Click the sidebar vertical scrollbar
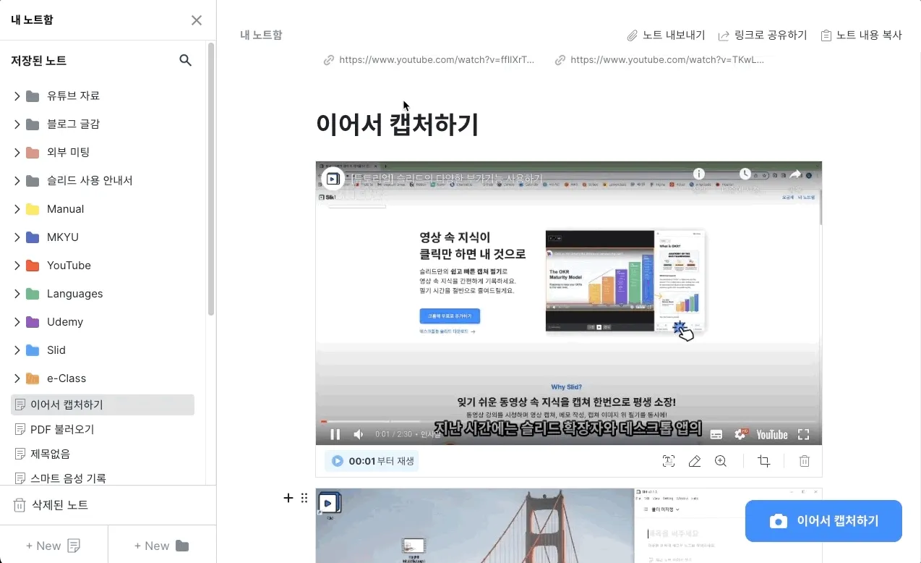 (x=211, y=179)
